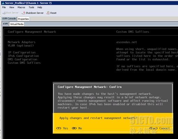Image resolution: width=178 pixels, height=139 pixels.
Task: Click the ascendas.net suffix value
Action: [126, 42]
